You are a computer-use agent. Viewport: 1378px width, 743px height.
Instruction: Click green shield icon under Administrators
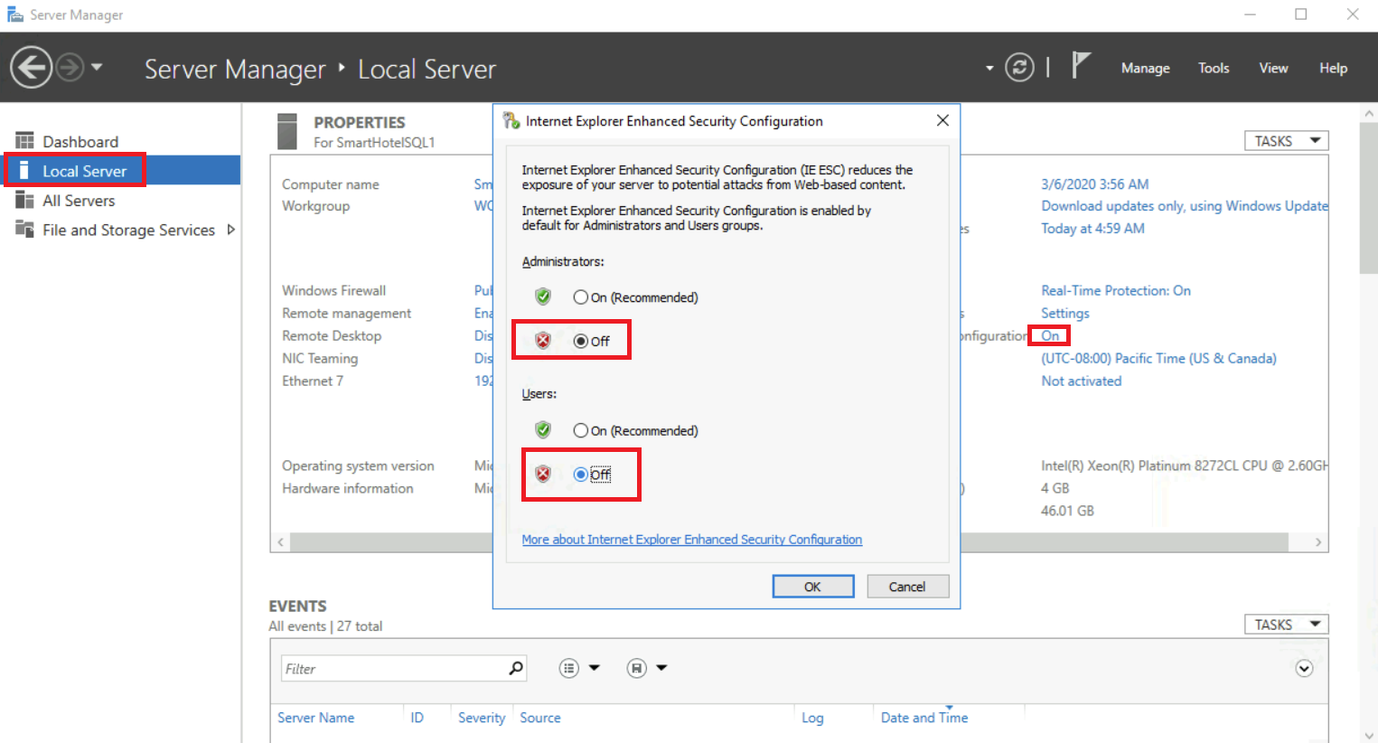pos(543,296)
